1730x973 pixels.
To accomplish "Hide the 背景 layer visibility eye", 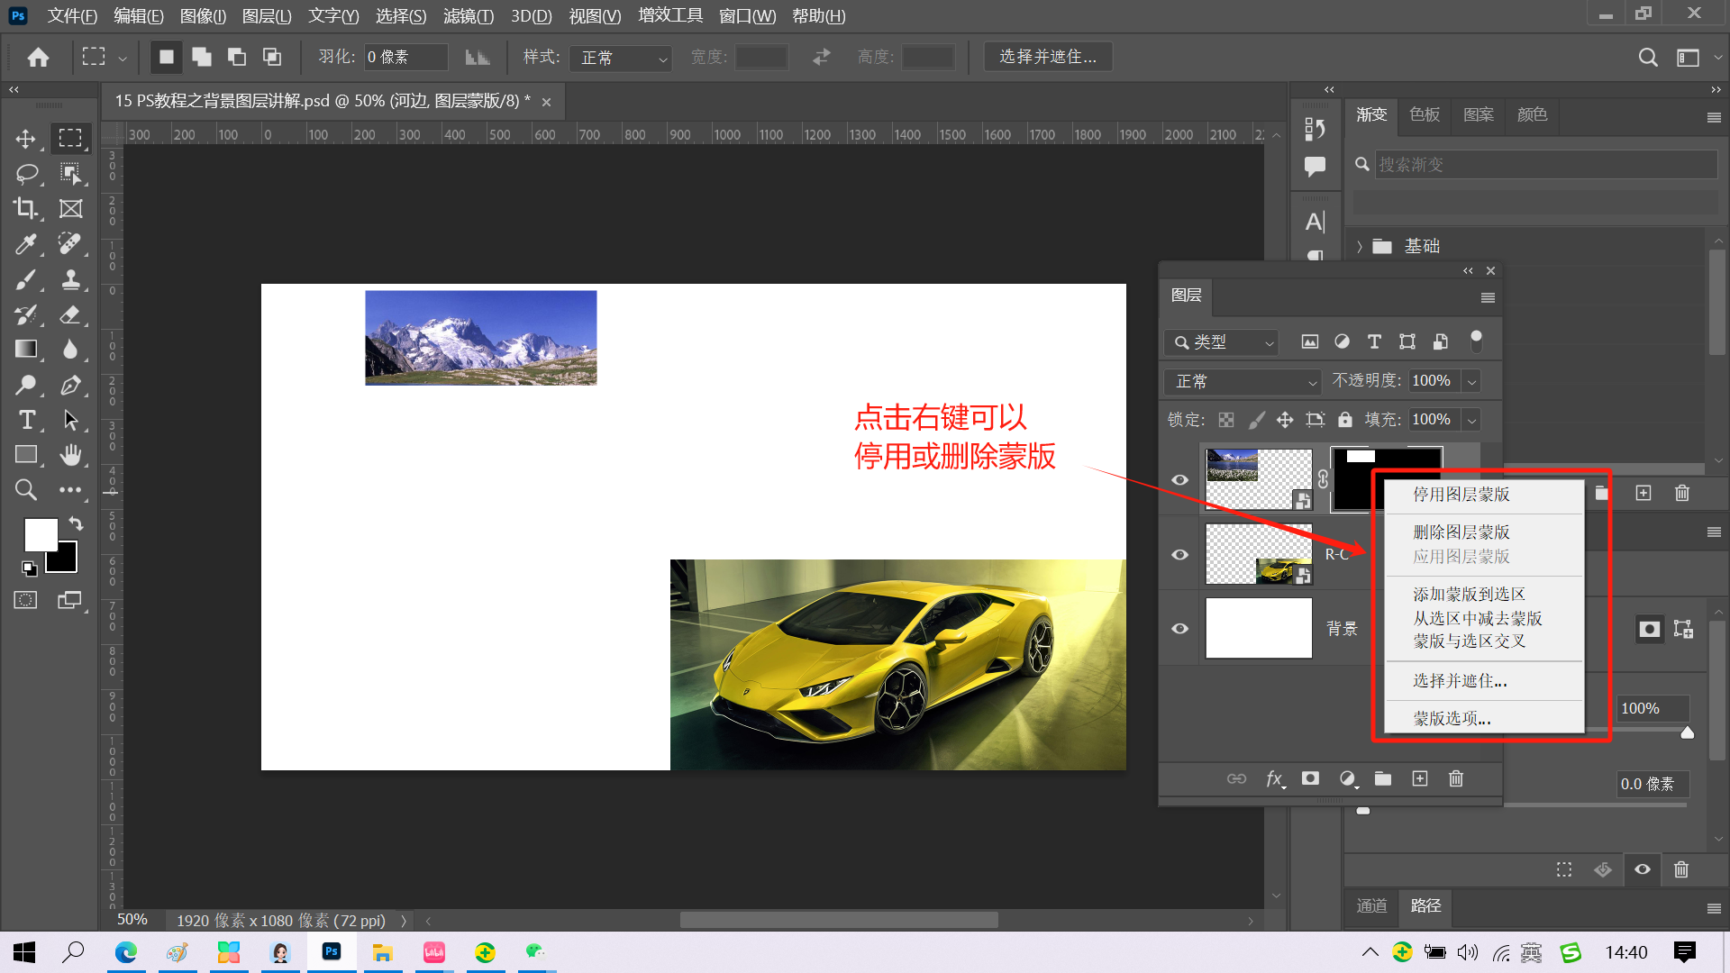I will coord(1179,629).
